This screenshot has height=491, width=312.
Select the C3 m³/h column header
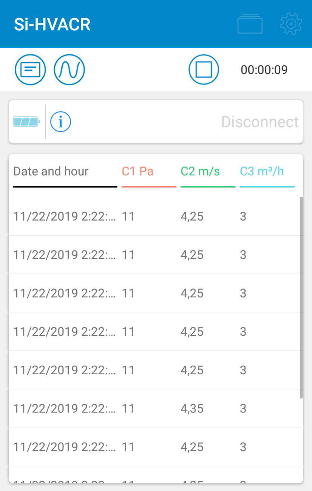click(x=262, y=171)
